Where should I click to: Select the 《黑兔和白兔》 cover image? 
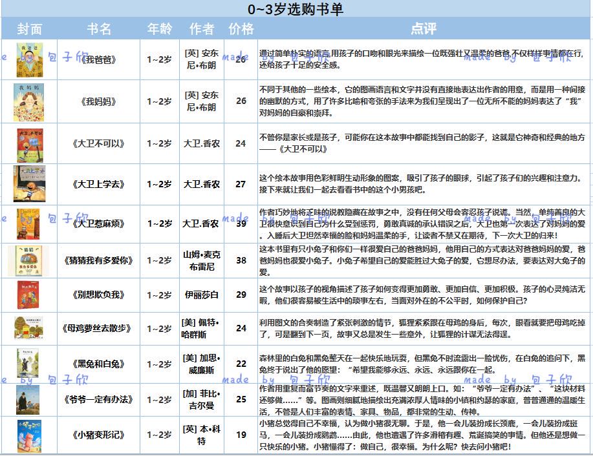coord(28,363)
